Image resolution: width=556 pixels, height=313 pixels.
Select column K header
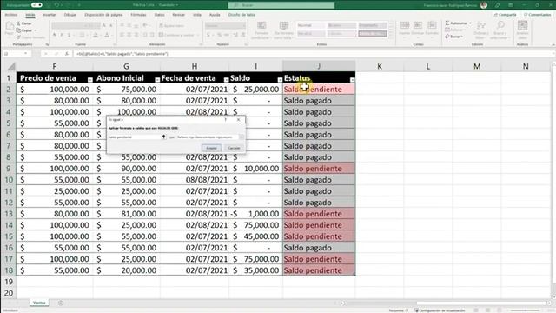pyautogui.click(x=380, y=66)
